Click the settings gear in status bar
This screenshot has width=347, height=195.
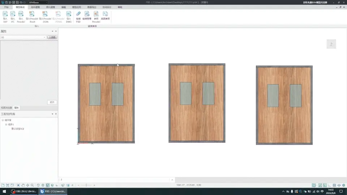(x=344, y=185)
